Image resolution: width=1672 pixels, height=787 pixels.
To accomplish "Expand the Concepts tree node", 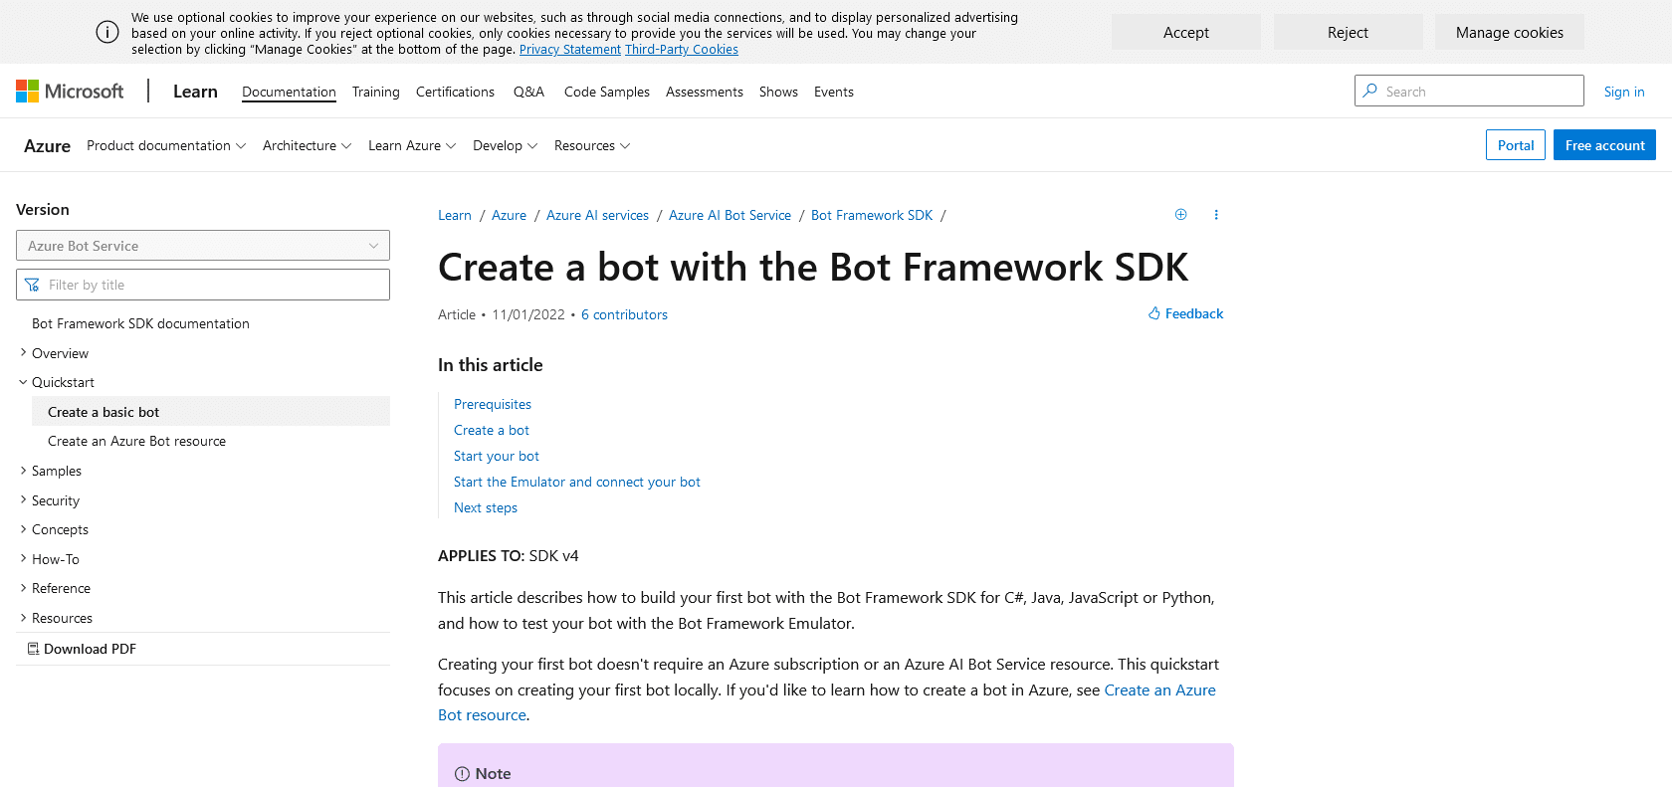I will 23,529.
